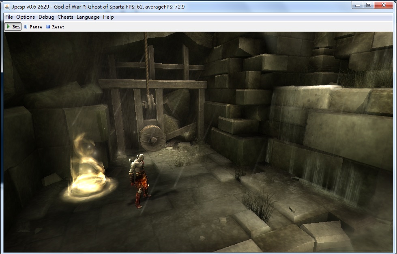Open the Help menu
The height and width of the screenshot is (254, 397).
point(108,17)
